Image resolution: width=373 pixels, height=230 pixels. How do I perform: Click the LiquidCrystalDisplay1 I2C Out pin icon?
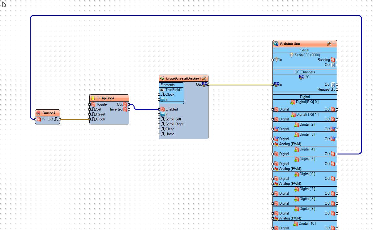click(x=205, y=84)
